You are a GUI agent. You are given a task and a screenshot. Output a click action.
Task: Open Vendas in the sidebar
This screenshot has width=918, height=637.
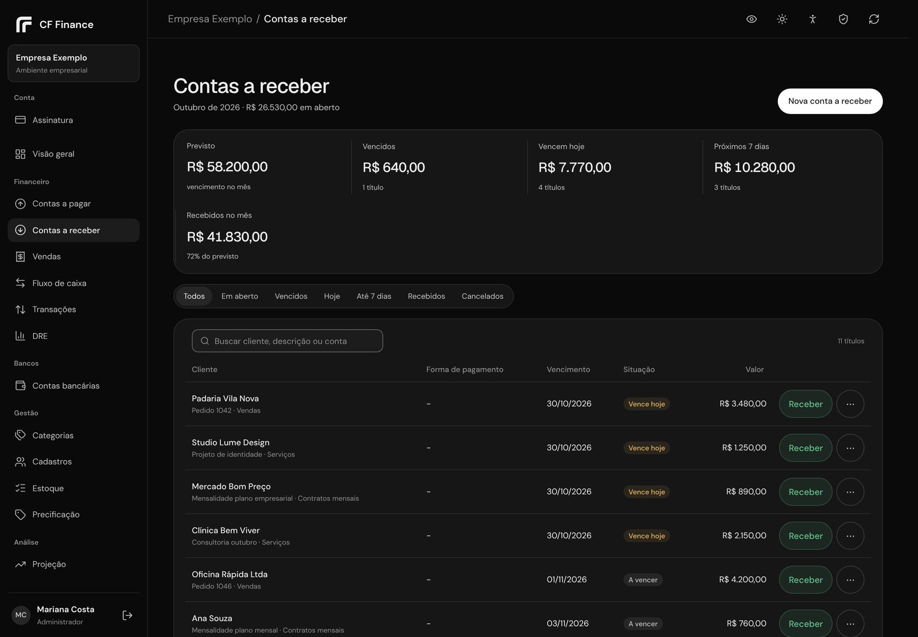[73, 256]
